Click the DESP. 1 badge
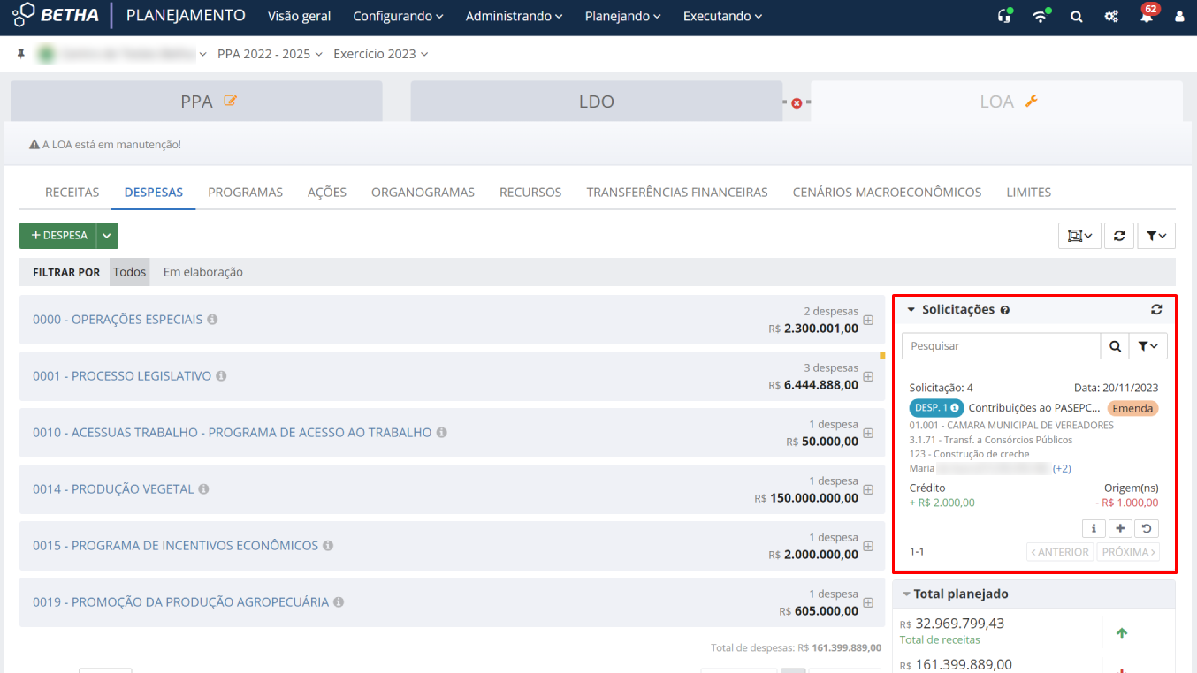1197x673 pixels. point(936,407)
